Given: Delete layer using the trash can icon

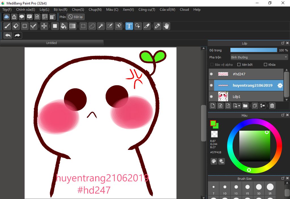Looking at the screenshot, I should 272,106.
